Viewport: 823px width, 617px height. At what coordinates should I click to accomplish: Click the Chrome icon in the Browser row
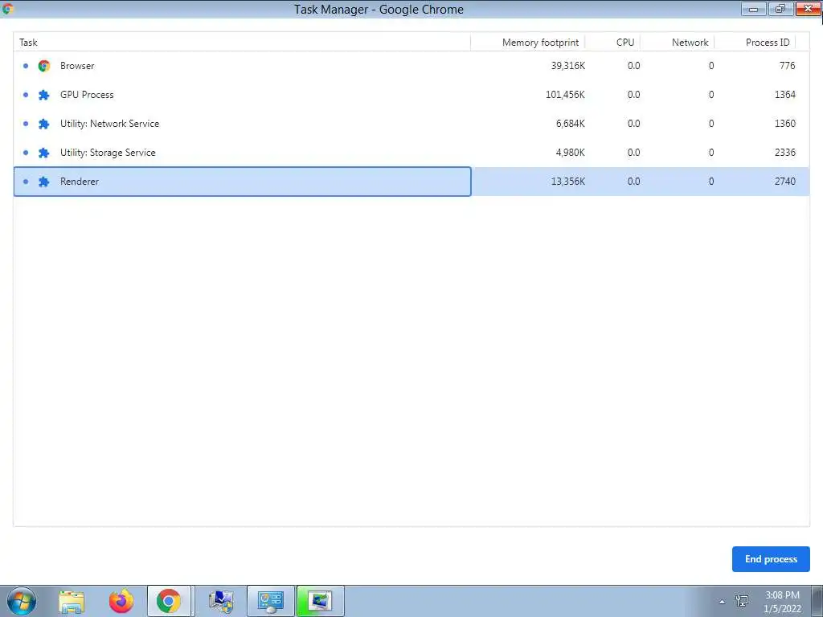pos(44,66)
